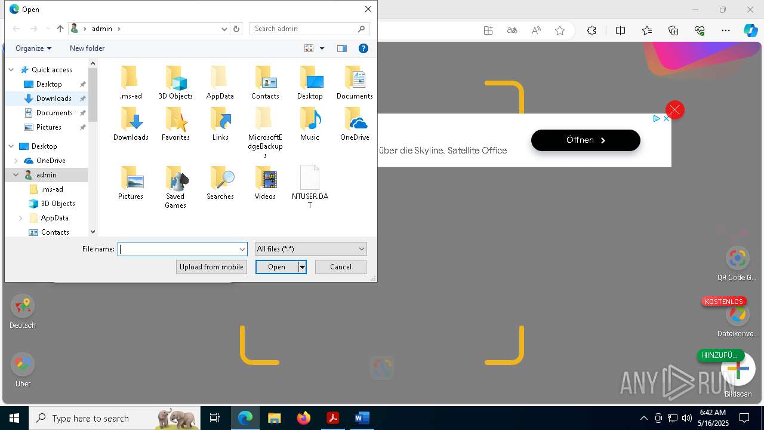
Task: Select the OneDrive folder in file list
Action: pos(355,124)
